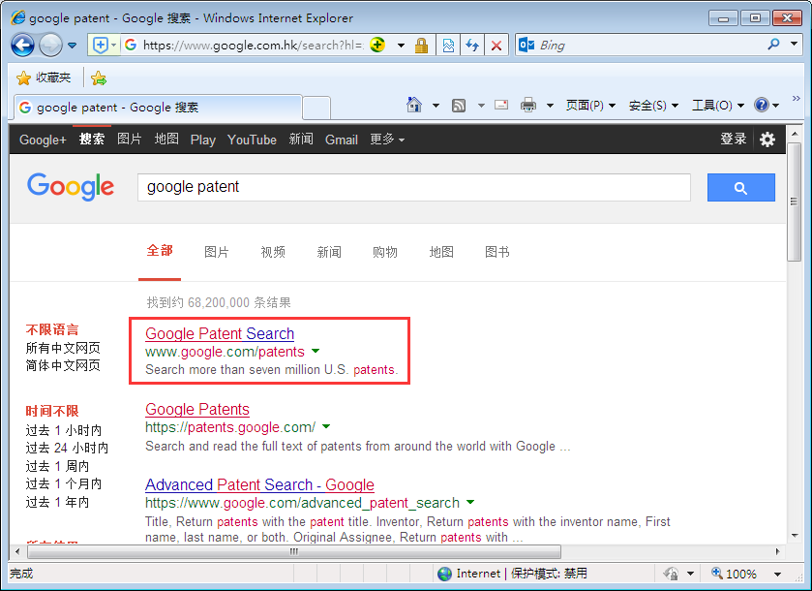Click the Read Mail envelope icon
Screen dimensions: 812x591
click(x=500, y=105)
